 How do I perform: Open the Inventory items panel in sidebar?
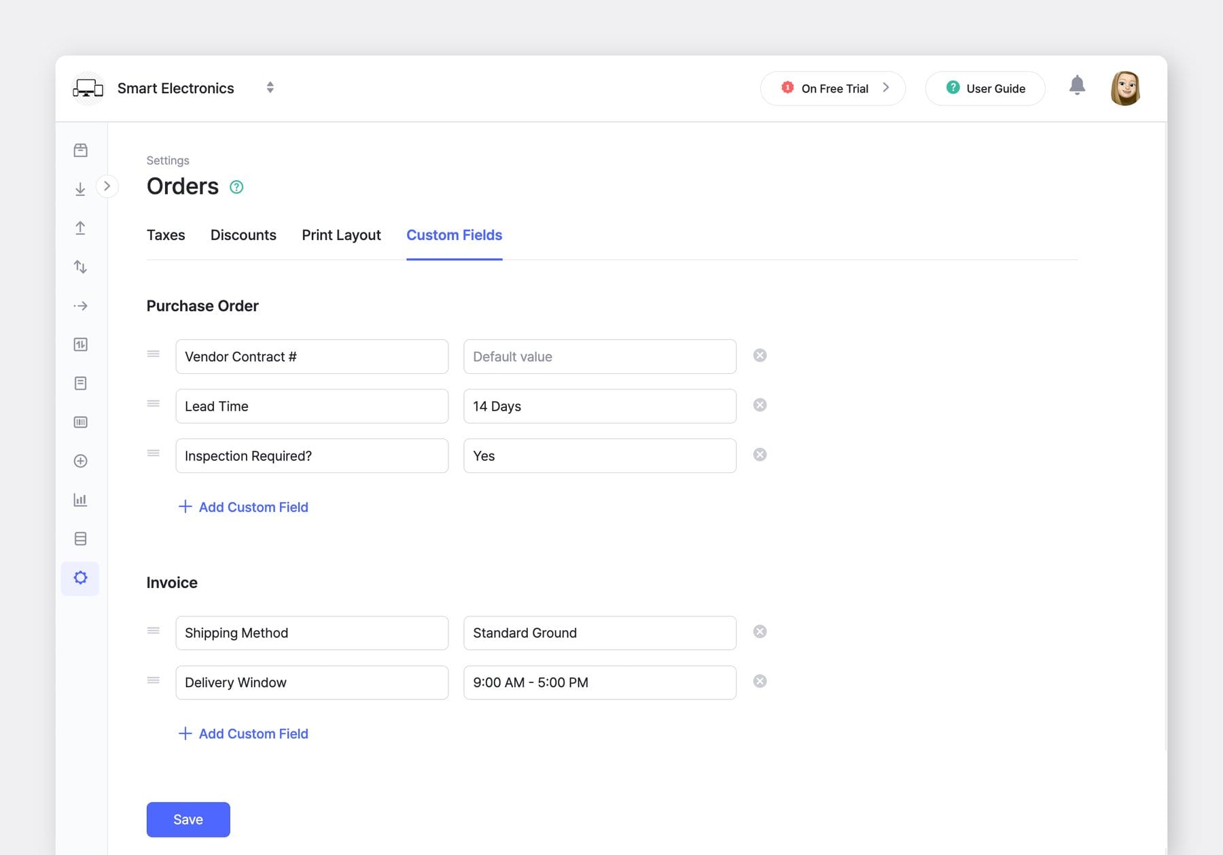click(81, 150)
